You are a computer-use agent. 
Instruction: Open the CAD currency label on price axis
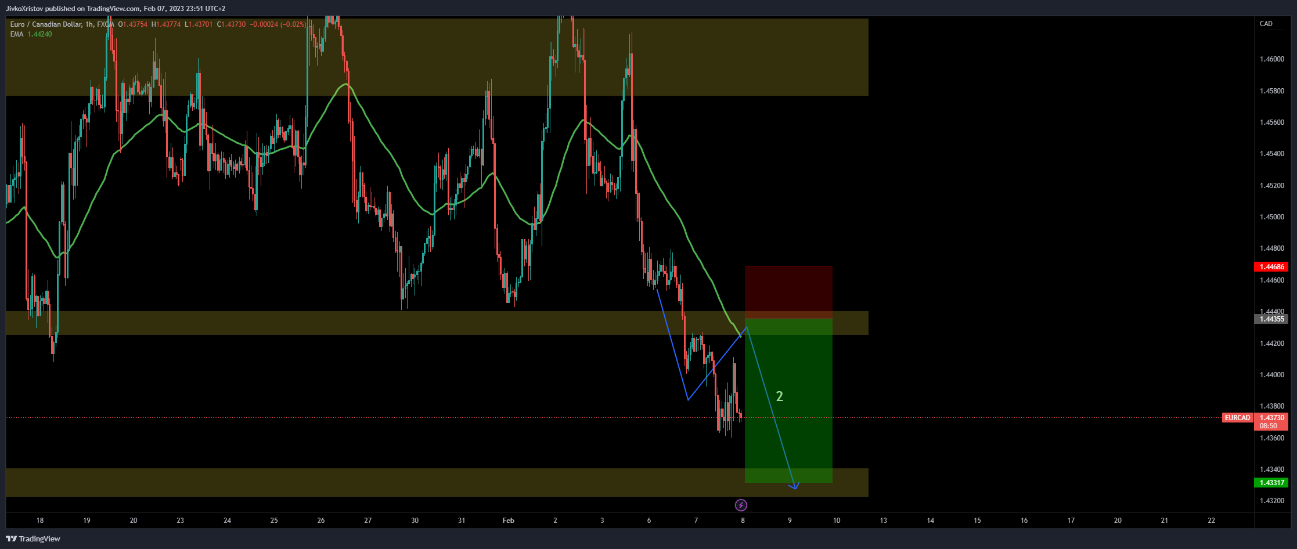pos(1266,24)
